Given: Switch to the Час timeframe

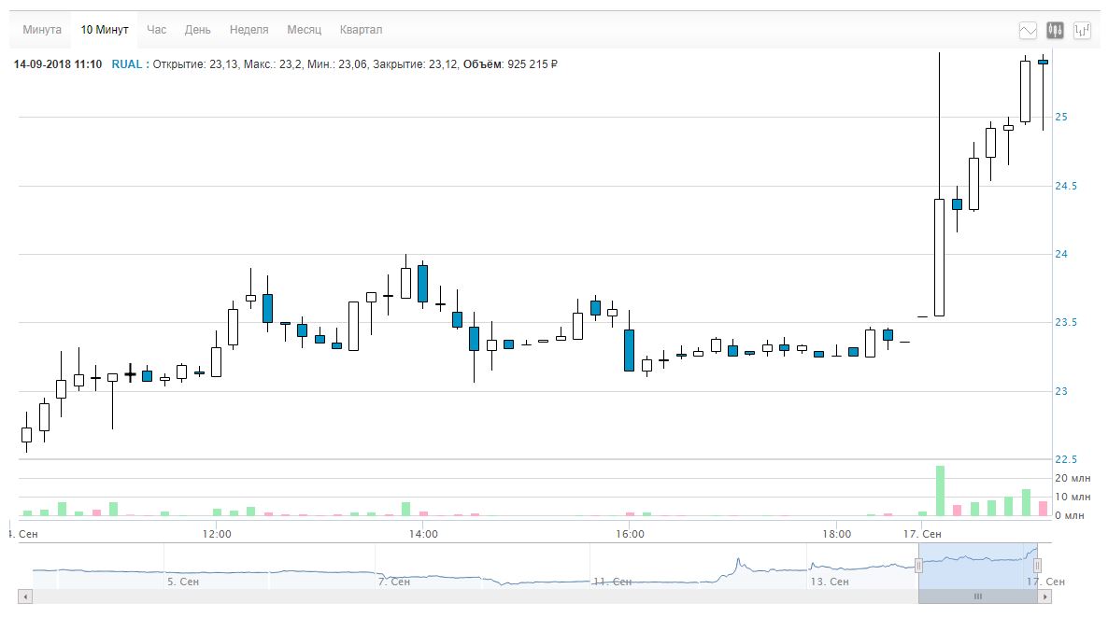Looking at the screenshot, I should pyautogui.click(x=156, y=30).
